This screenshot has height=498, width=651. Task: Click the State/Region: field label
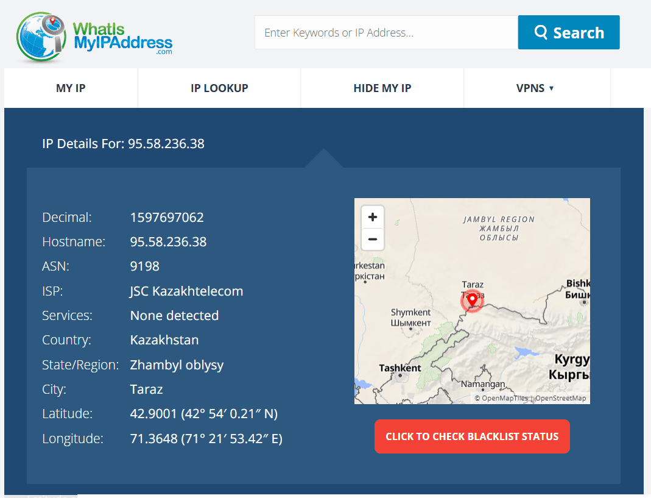pos(80,365)
